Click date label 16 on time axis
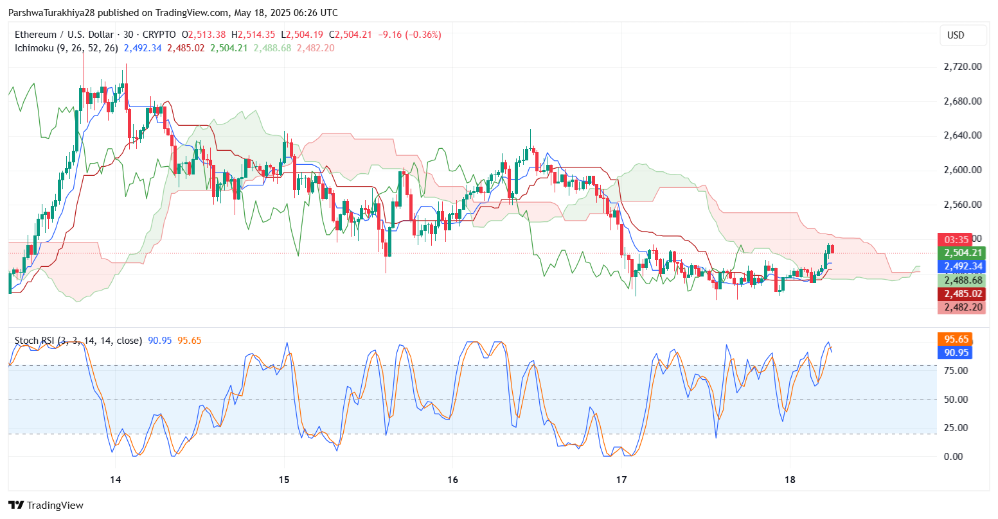Image resolution: width=998 pixels, height=519 pixels. (452, 480)
